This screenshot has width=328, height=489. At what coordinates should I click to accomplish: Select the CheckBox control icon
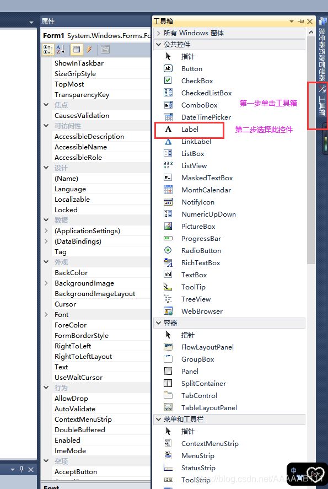(x=168, y=80)
